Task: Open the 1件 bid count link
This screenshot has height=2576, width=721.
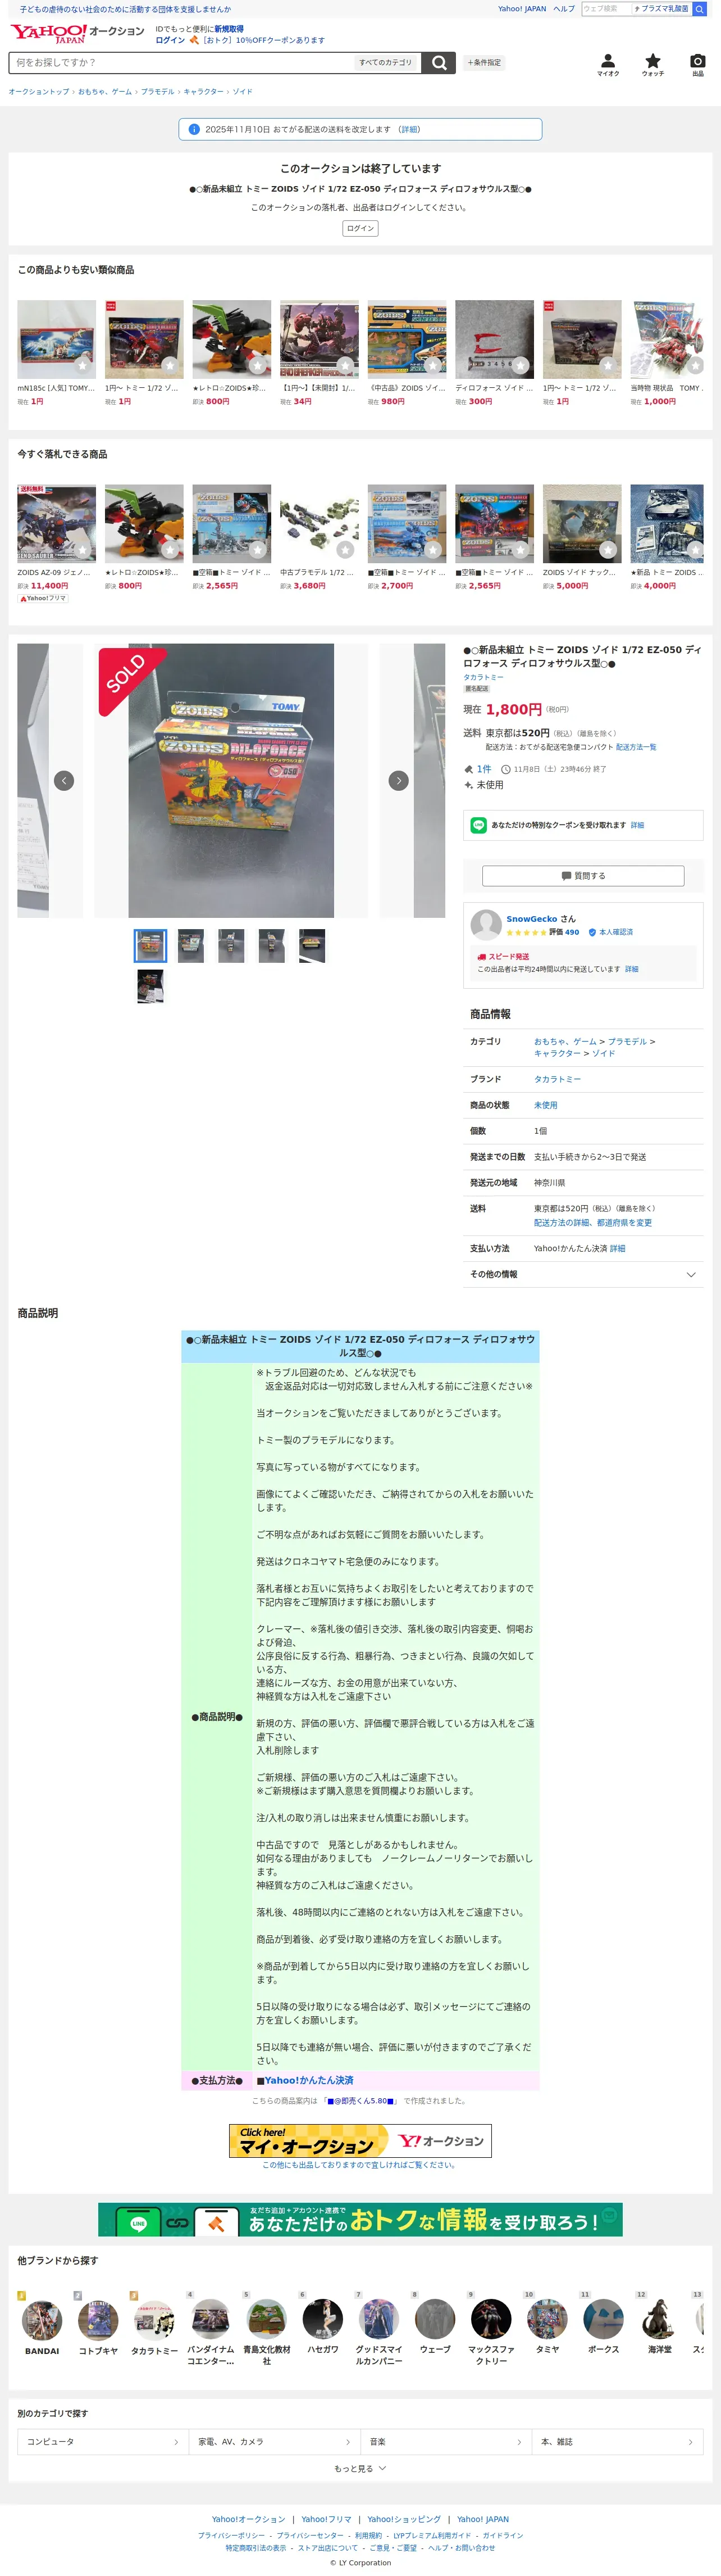Action: 485,769
